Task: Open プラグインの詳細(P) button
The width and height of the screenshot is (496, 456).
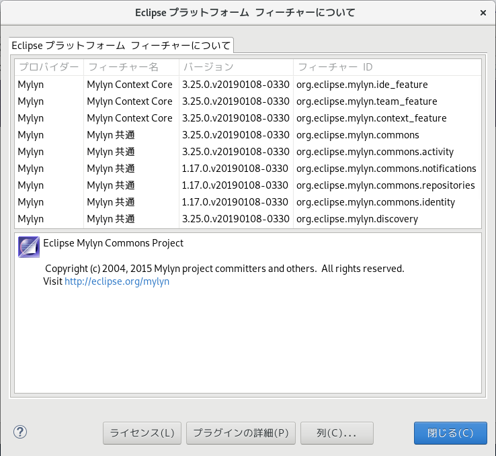Action: pos(241,433)
